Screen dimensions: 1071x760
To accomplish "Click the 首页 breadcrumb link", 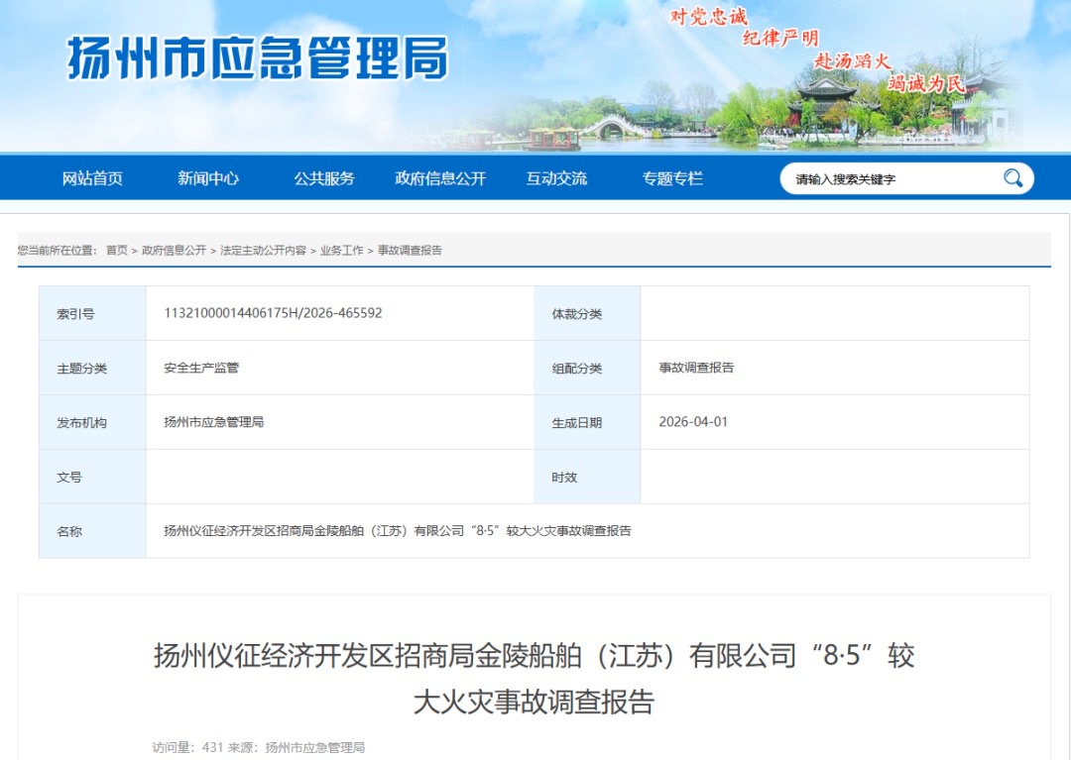I will [x=117, y=251].
